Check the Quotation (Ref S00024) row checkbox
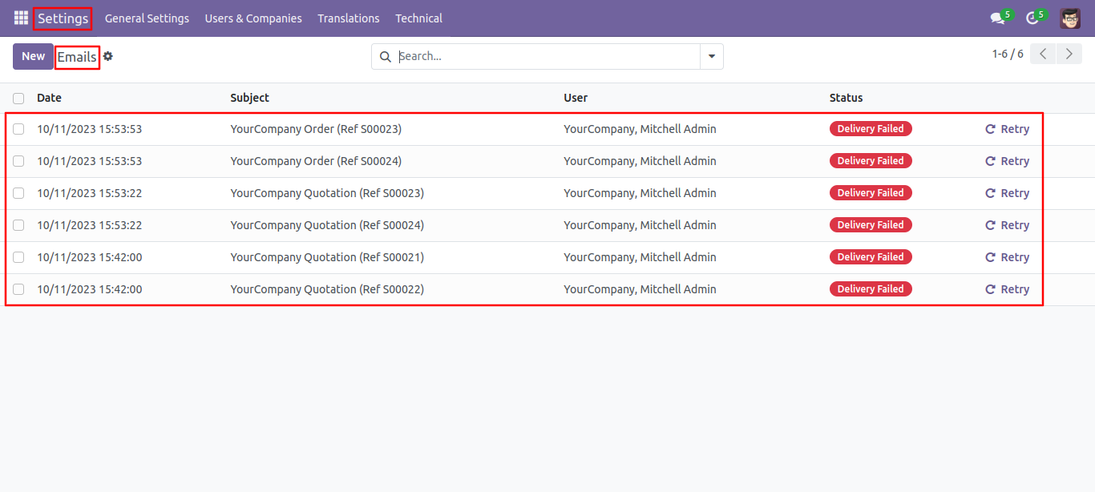Screen dimensions: 1095x492 tap(18, 225)
